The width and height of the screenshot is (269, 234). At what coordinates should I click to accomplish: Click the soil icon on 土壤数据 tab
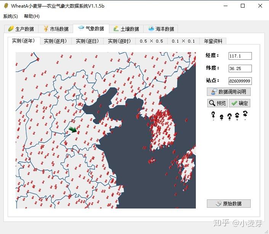(x=116, y=29)
